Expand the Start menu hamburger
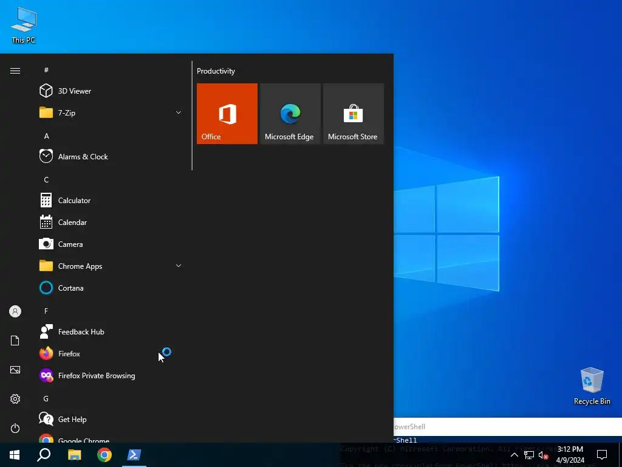 [x=15, y=71]
